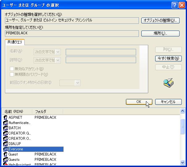The image size is (187, 167).
Task: Click the Guests group icon
Action: (5, 160)
